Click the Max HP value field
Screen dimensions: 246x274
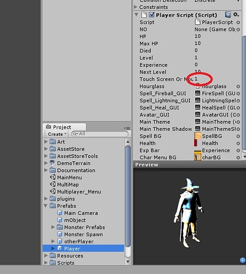(x=218, y=43)
